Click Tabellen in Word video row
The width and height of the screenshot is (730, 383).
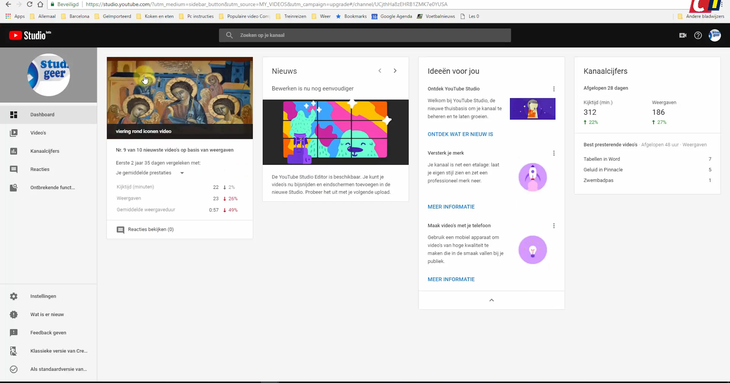click(x=647, y=159)
